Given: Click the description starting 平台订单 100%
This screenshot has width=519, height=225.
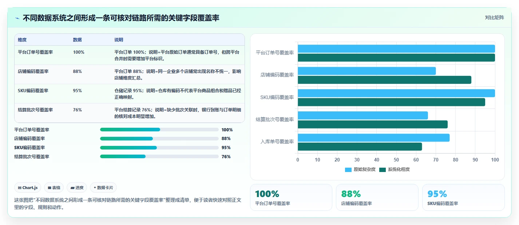Looking at the screenshot, I should [177, 55].
